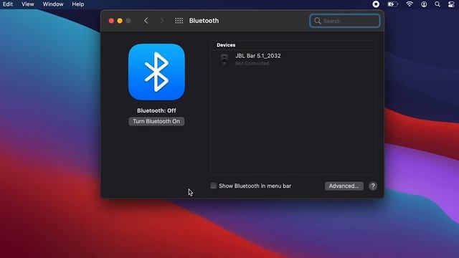Click the Bluetooth window title
The image size is (459, 258).
pos(204,21)
